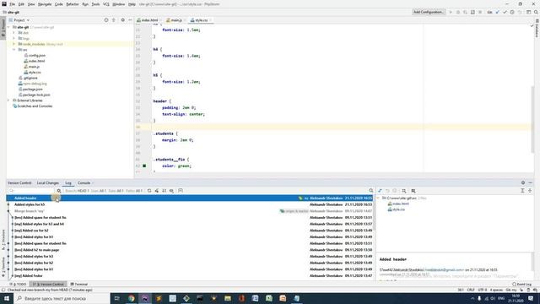Viewport: 540px width, 304px height.
Task: Click the Version Control tool window button
Action: click(48, 285)
